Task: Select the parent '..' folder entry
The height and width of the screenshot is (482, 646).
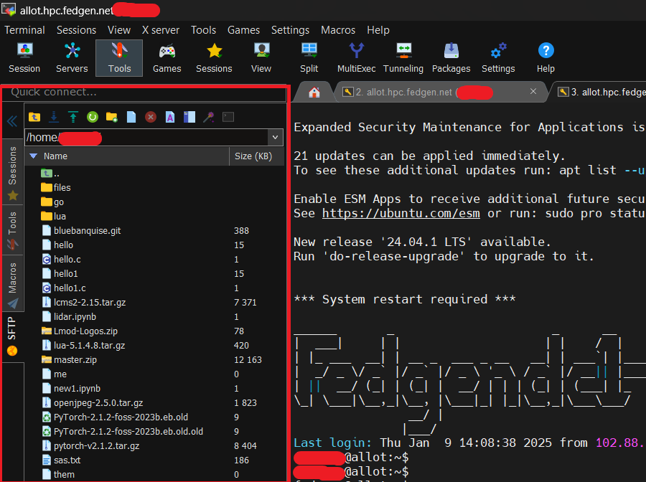Action: click(x=50, y=174)
